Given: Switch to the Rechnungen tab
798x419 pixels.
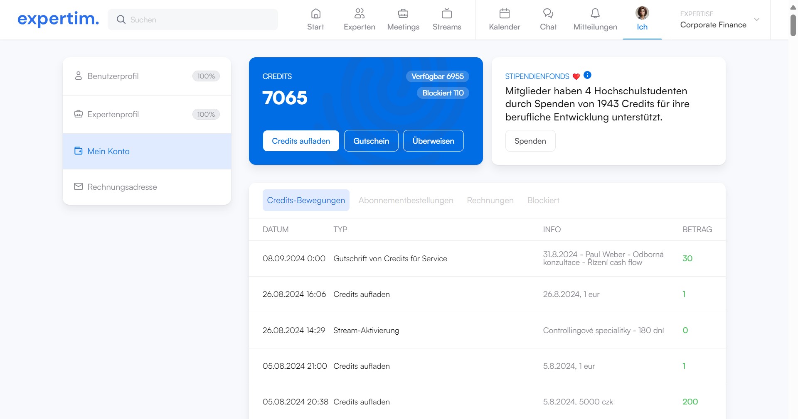Looking at the screenshot, I should click(490, 200).
